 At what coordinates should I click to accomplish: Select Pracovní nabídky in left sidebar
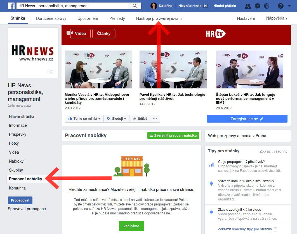coord(25,179)
